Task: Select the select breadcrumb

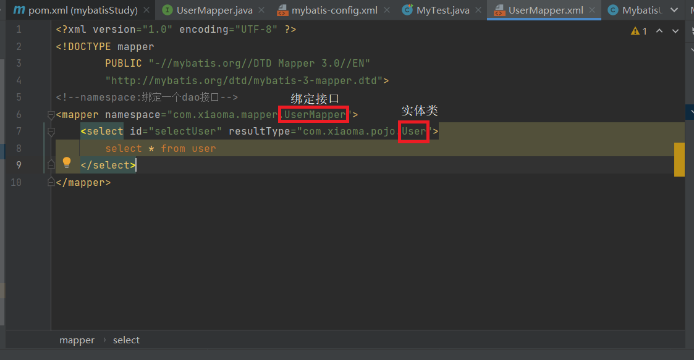Action: click(126, 340)
